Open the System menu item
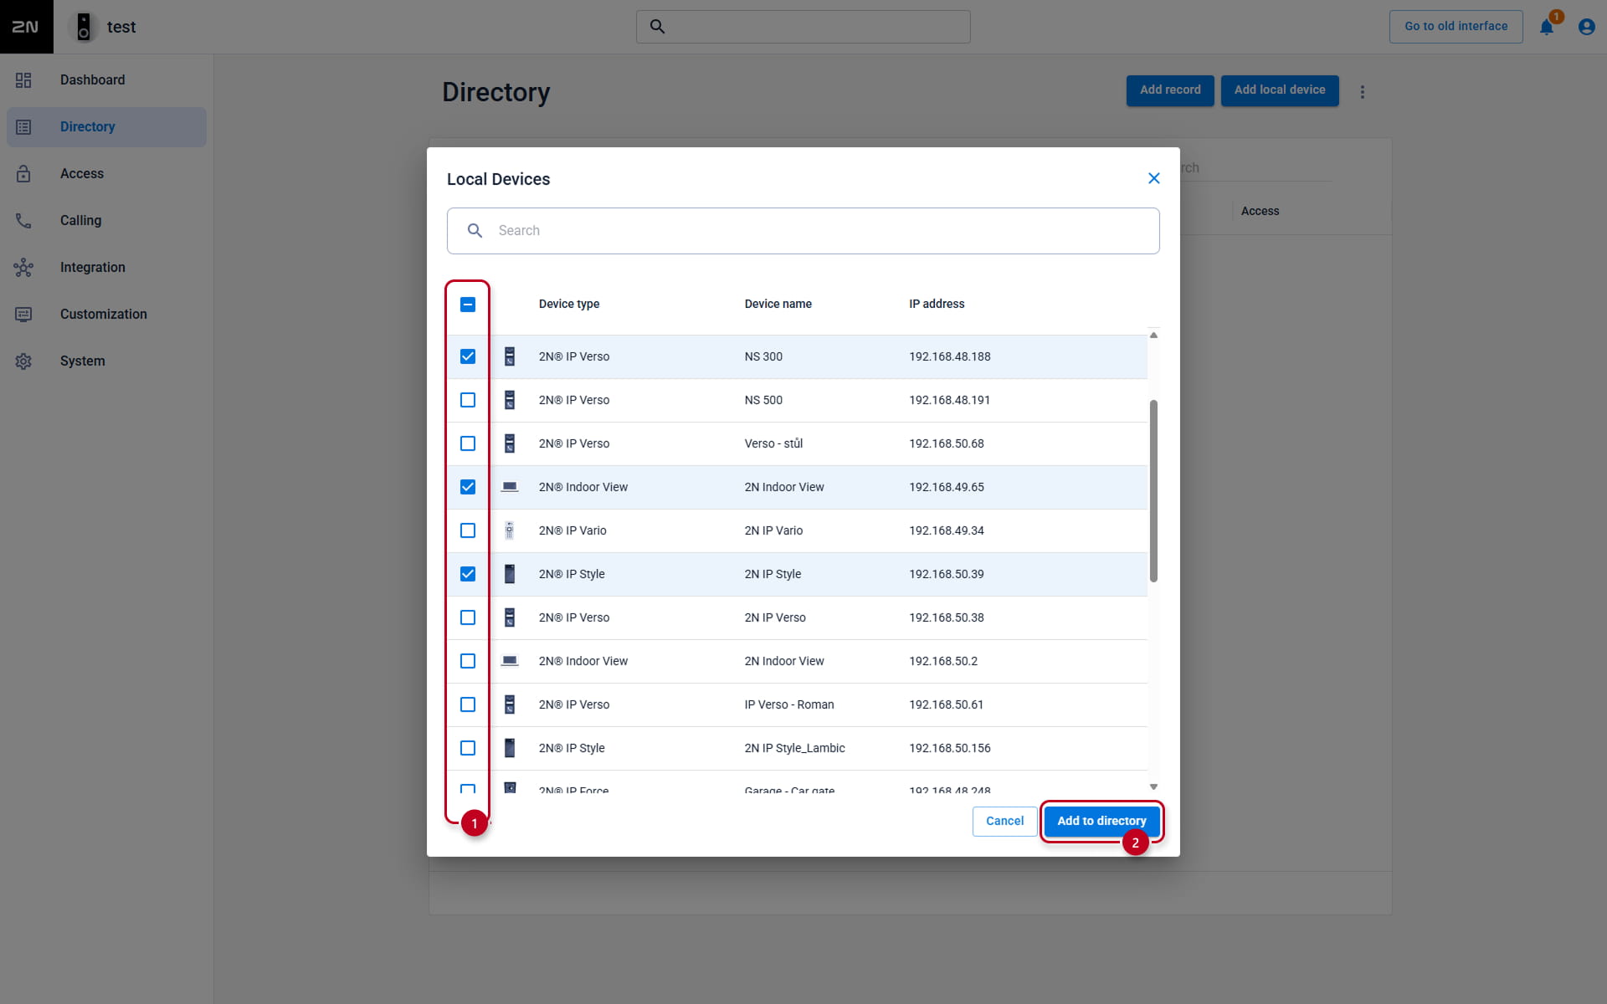This screenshot has height=1004, width=1607. 106,361
